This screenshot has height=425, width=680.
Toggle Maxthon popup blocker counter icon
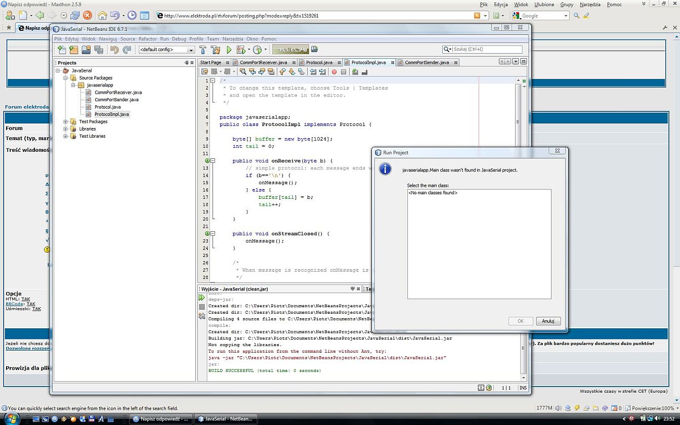616,408
